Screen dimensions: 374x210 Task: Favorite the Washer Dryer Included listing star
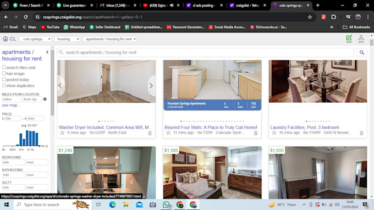click(x=62, y=133)
